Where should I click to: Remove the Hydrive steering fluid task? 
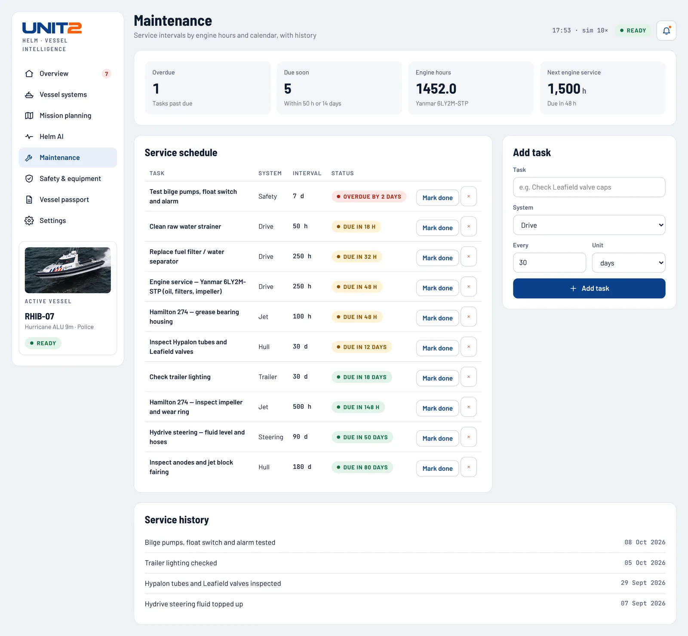(468, 437)
